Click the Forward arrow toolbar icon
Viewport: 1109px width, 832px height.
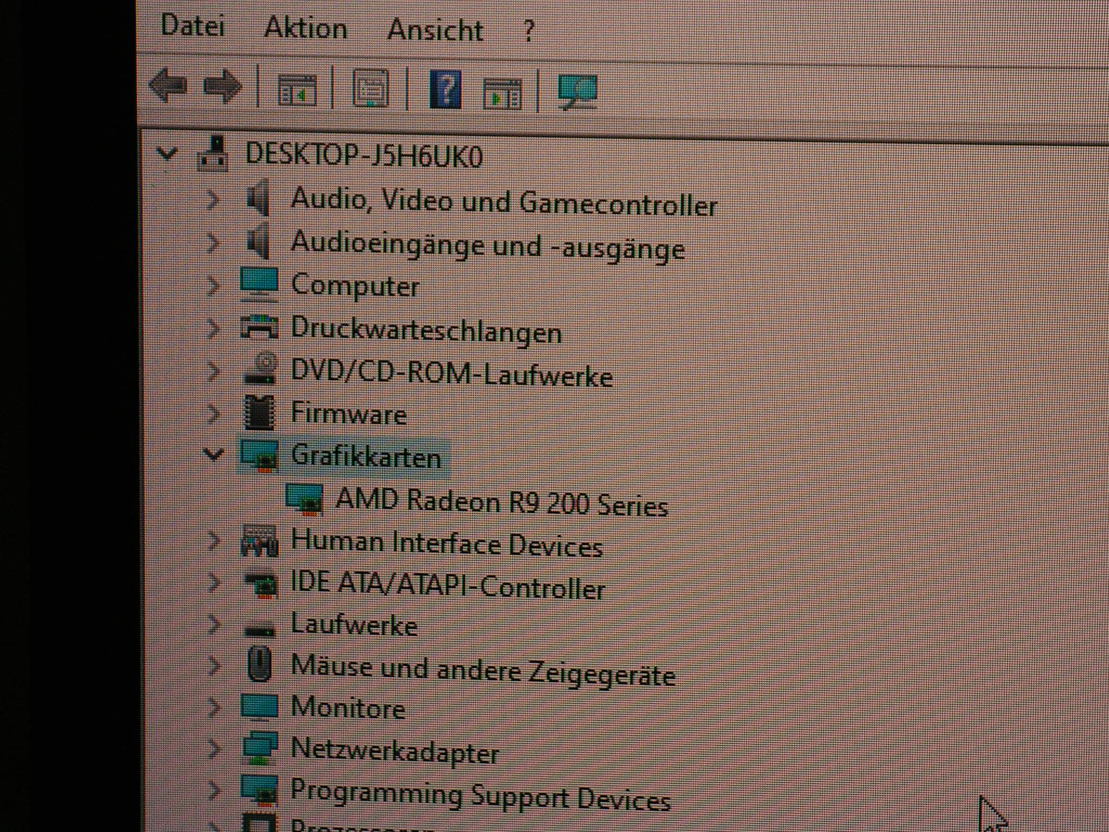click(222, 87)
